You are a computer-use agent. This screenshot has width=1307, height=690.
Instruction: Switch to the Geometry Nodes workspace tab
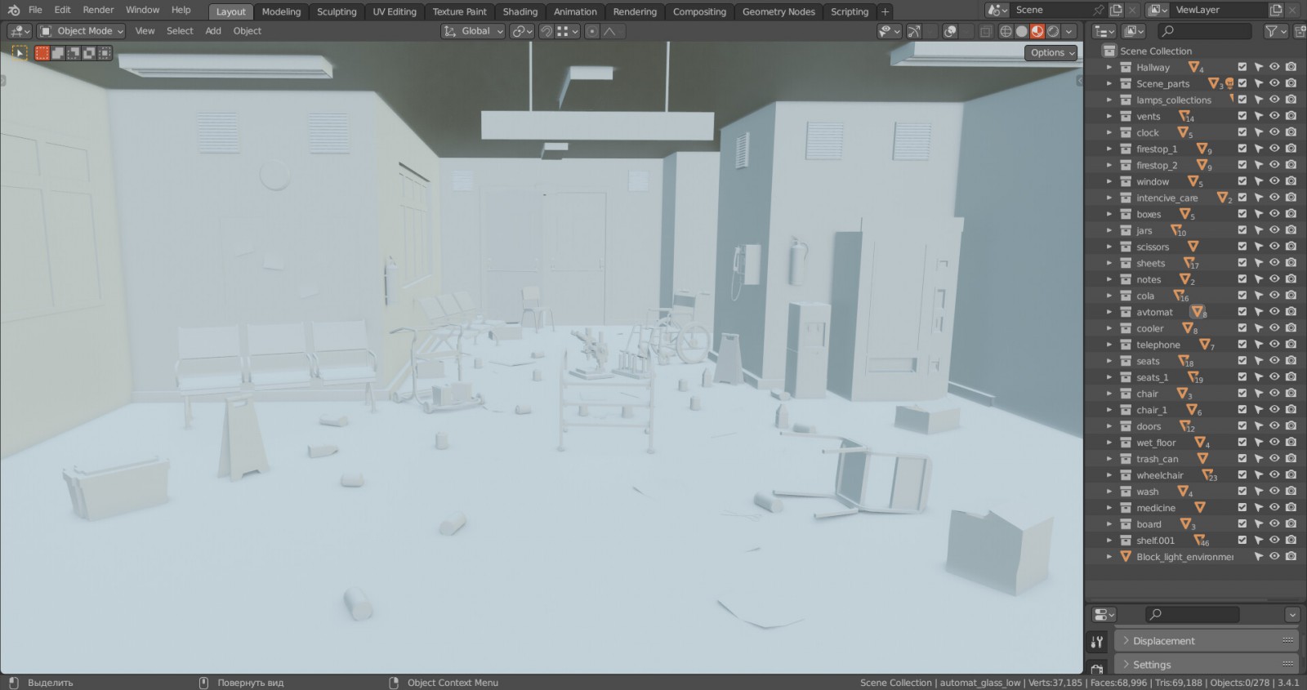(x=778, y=11)
